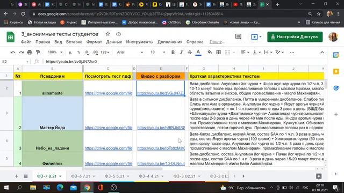Open the Вставка menu
The width and height of the screenshot is (344, 193).
74,42
